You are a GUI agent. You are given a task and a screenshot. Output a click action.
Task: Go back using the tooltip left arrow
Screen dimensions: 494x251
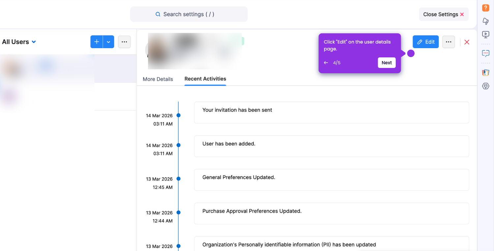click(326, 63)
